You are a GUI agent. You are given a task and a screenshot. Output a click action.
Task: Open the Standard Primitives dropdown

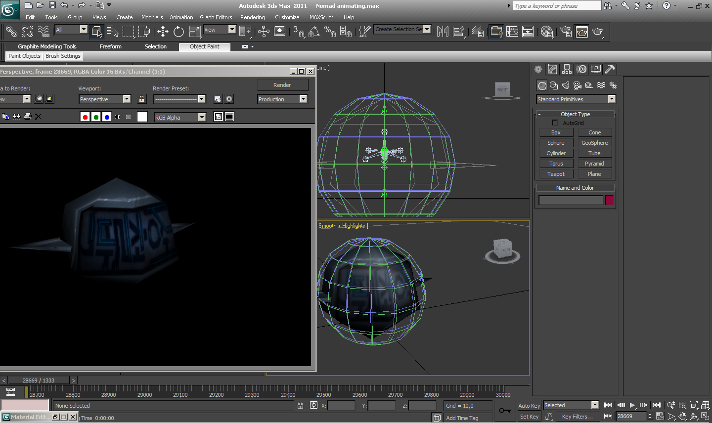coord(576,99)
